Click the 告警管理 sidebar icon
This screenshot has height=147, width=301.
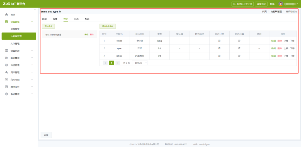(x=6, y=65)
